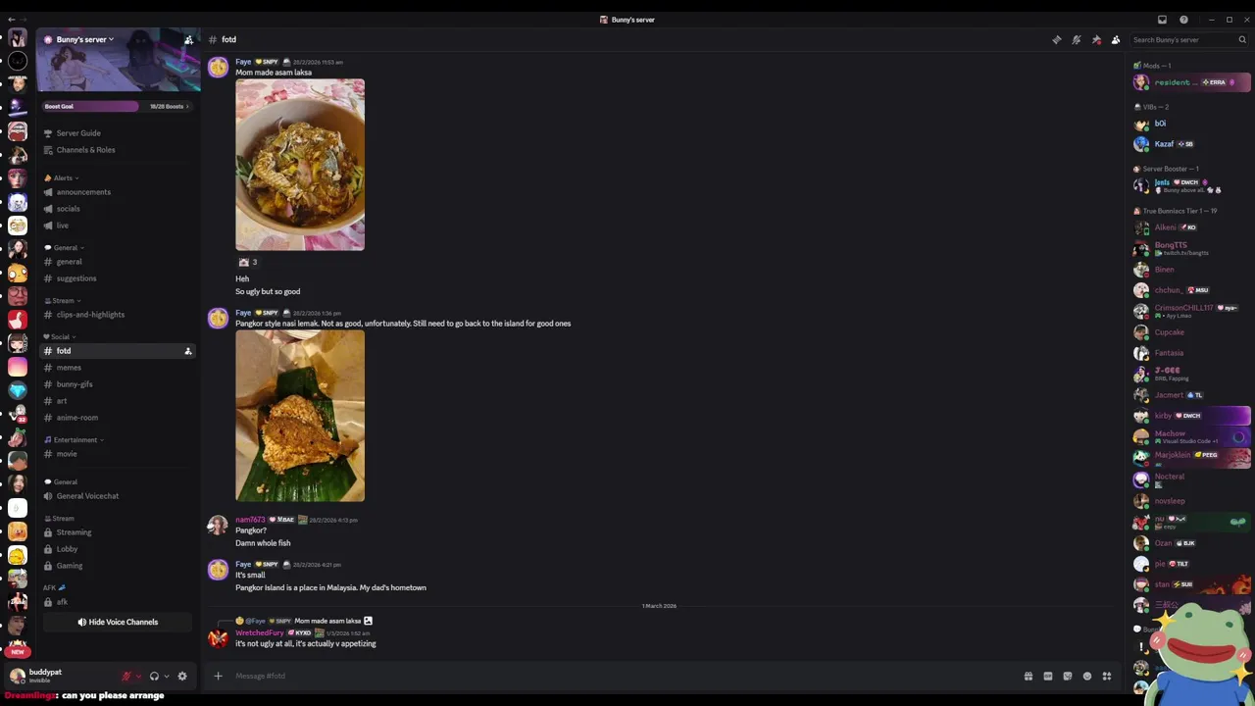Open the socials channel
The width and height of the screenshot is (1255, 706).
tap(68, 209)
